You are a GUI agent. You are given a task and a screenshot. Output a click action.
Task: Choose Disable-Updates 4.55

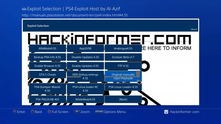85,57
